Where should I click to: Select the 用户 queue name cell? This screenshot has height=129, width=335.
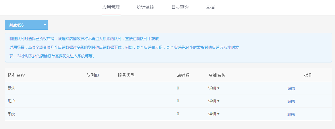point(11,101)
